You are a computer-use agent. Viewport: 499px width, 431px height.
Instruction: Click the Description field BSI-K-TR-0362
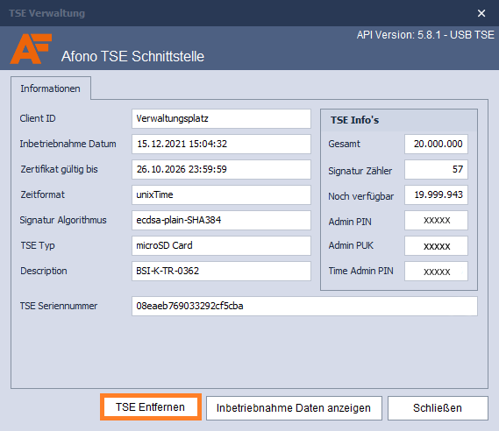tap(221, 271)
